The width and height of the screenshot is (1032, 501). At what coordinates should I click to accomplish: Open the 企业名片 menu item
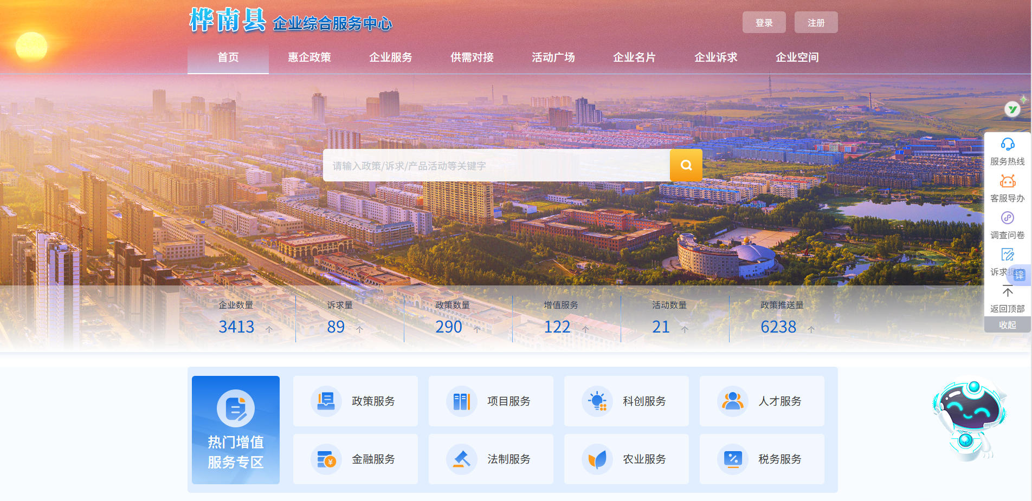pos(635,57)
